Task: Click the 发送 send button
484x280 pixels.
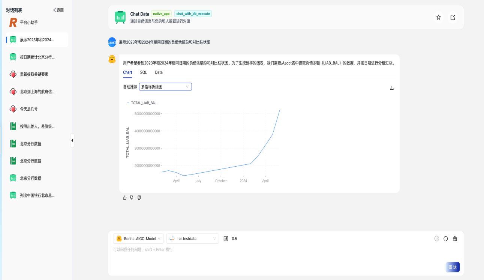Action: tap(452, 267)
